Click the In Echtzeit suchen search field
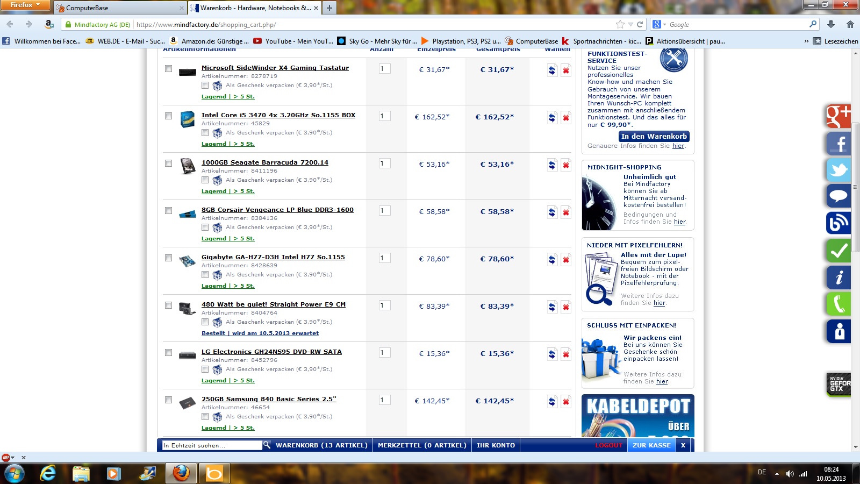 click(212, 445)
